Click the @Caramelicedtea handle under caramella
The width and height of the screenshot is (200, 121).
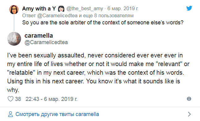46,42
